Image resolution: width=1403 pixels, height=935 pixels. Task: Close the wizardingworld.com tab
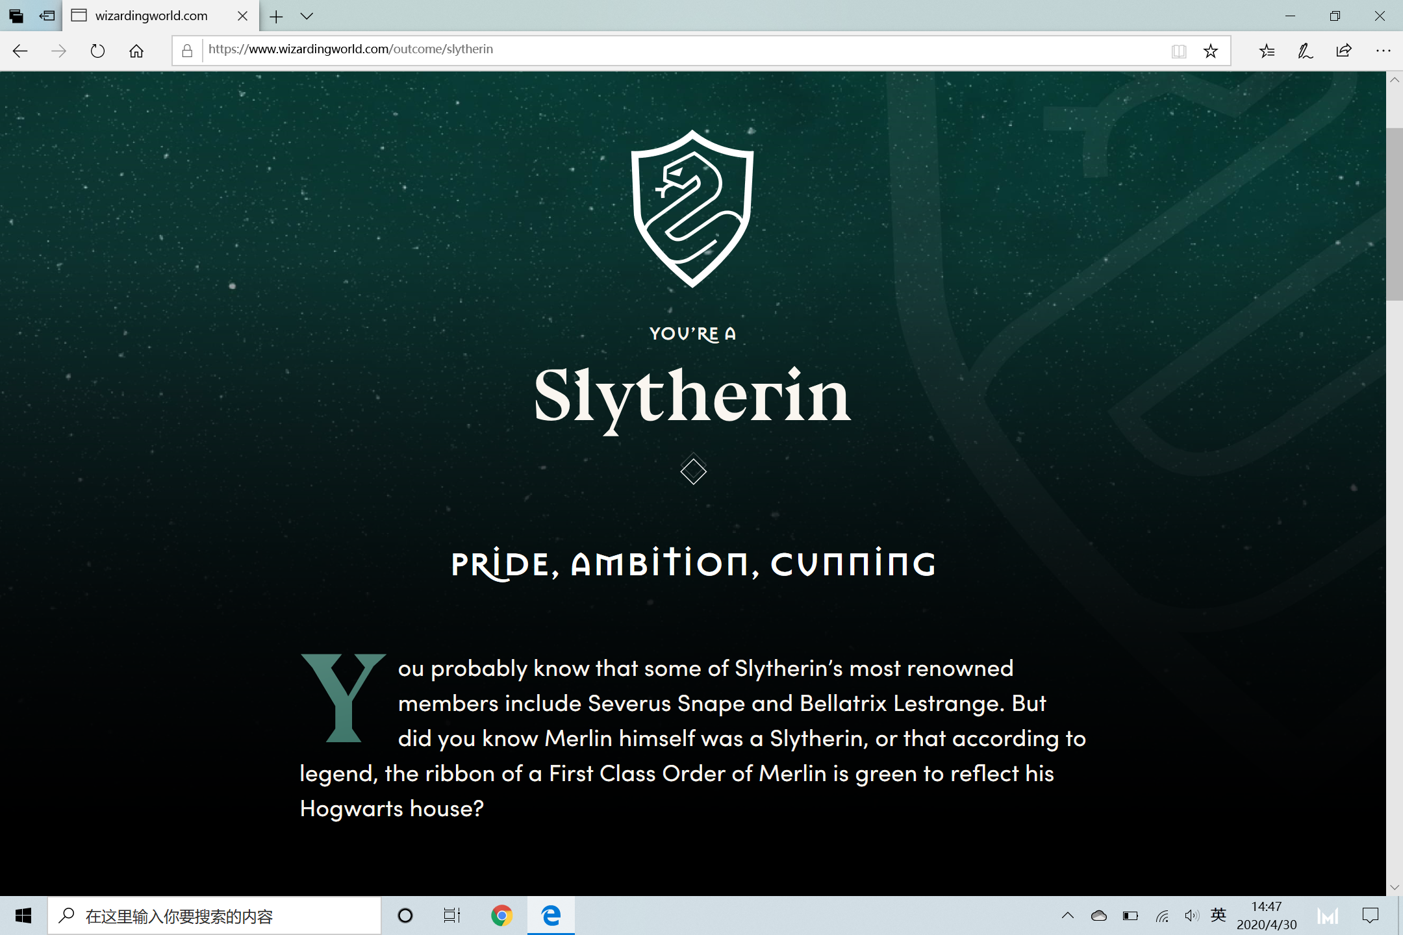point(242,16)
